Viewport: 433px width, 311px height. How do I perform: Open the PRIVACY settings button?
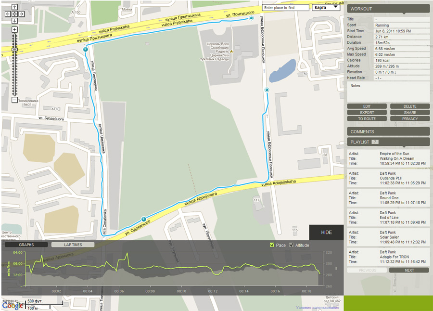click(410, 119)
